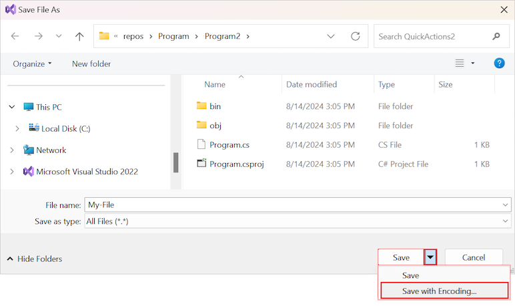This screenshot has width=515, height=306.
Task: Click the search magnifier icon
Action: tap(496, 36)
